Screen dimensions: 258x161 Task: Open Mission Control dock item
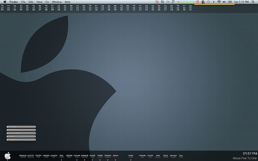tap(46, 156)
